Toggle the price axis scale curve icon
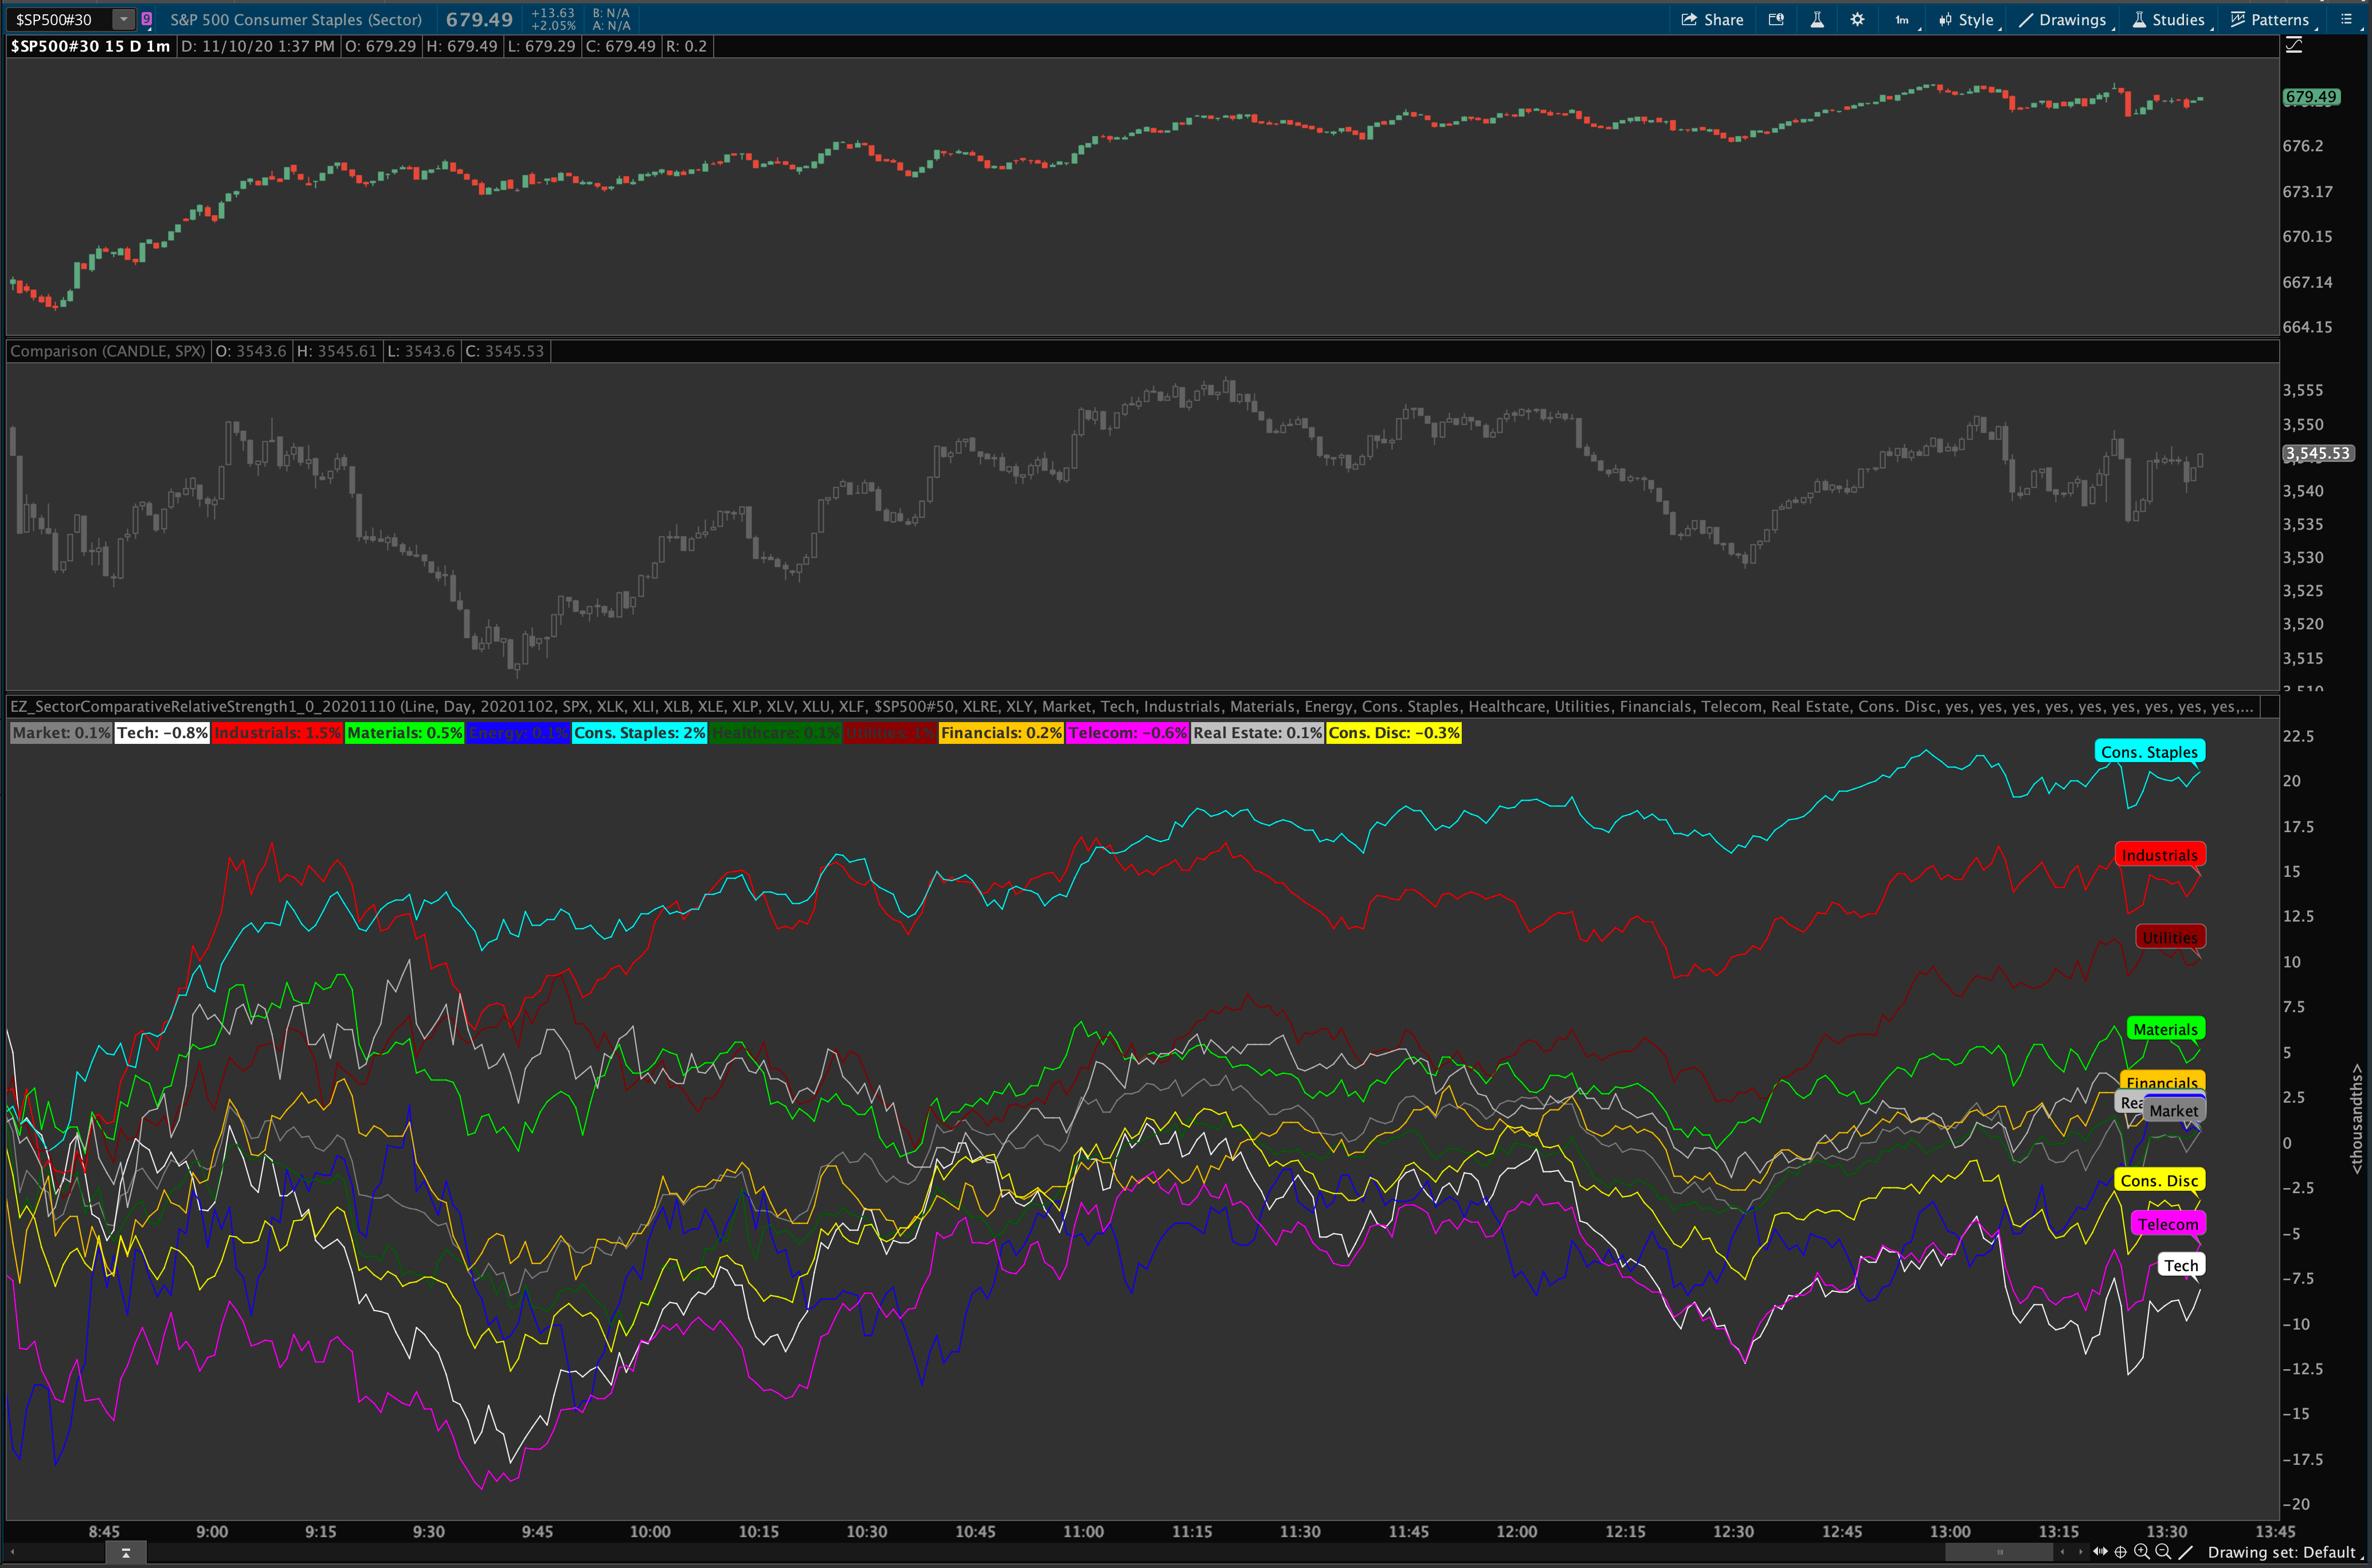This screenshot has height=1568, width=2372. pyautogui.click(x=2294, y=45)
